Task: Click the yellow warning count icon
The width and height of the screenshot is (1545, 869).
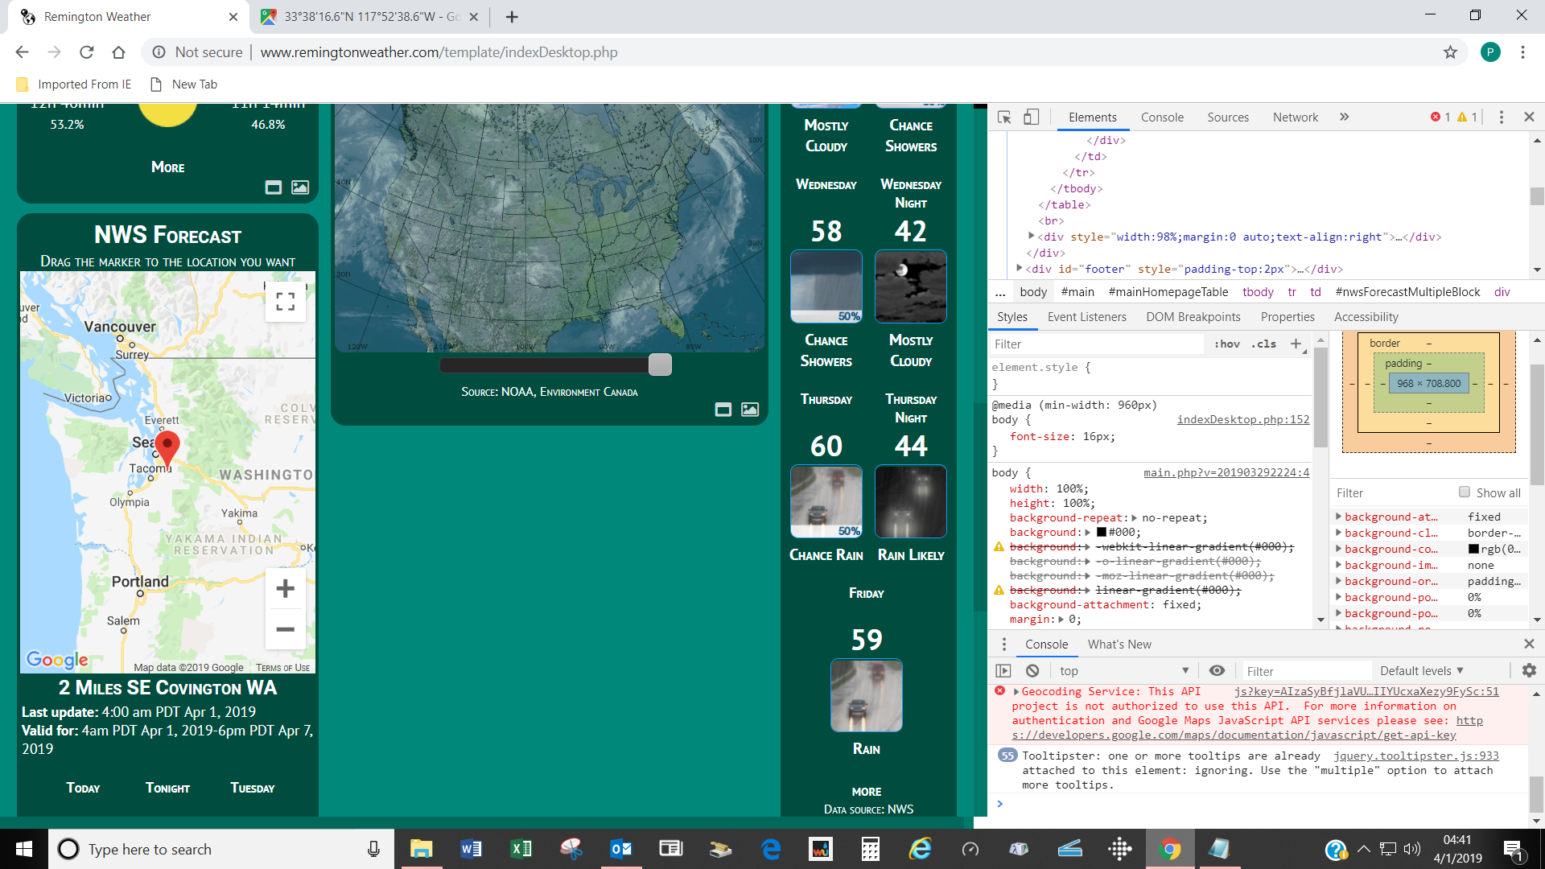Action: (x=1462, y=117)
